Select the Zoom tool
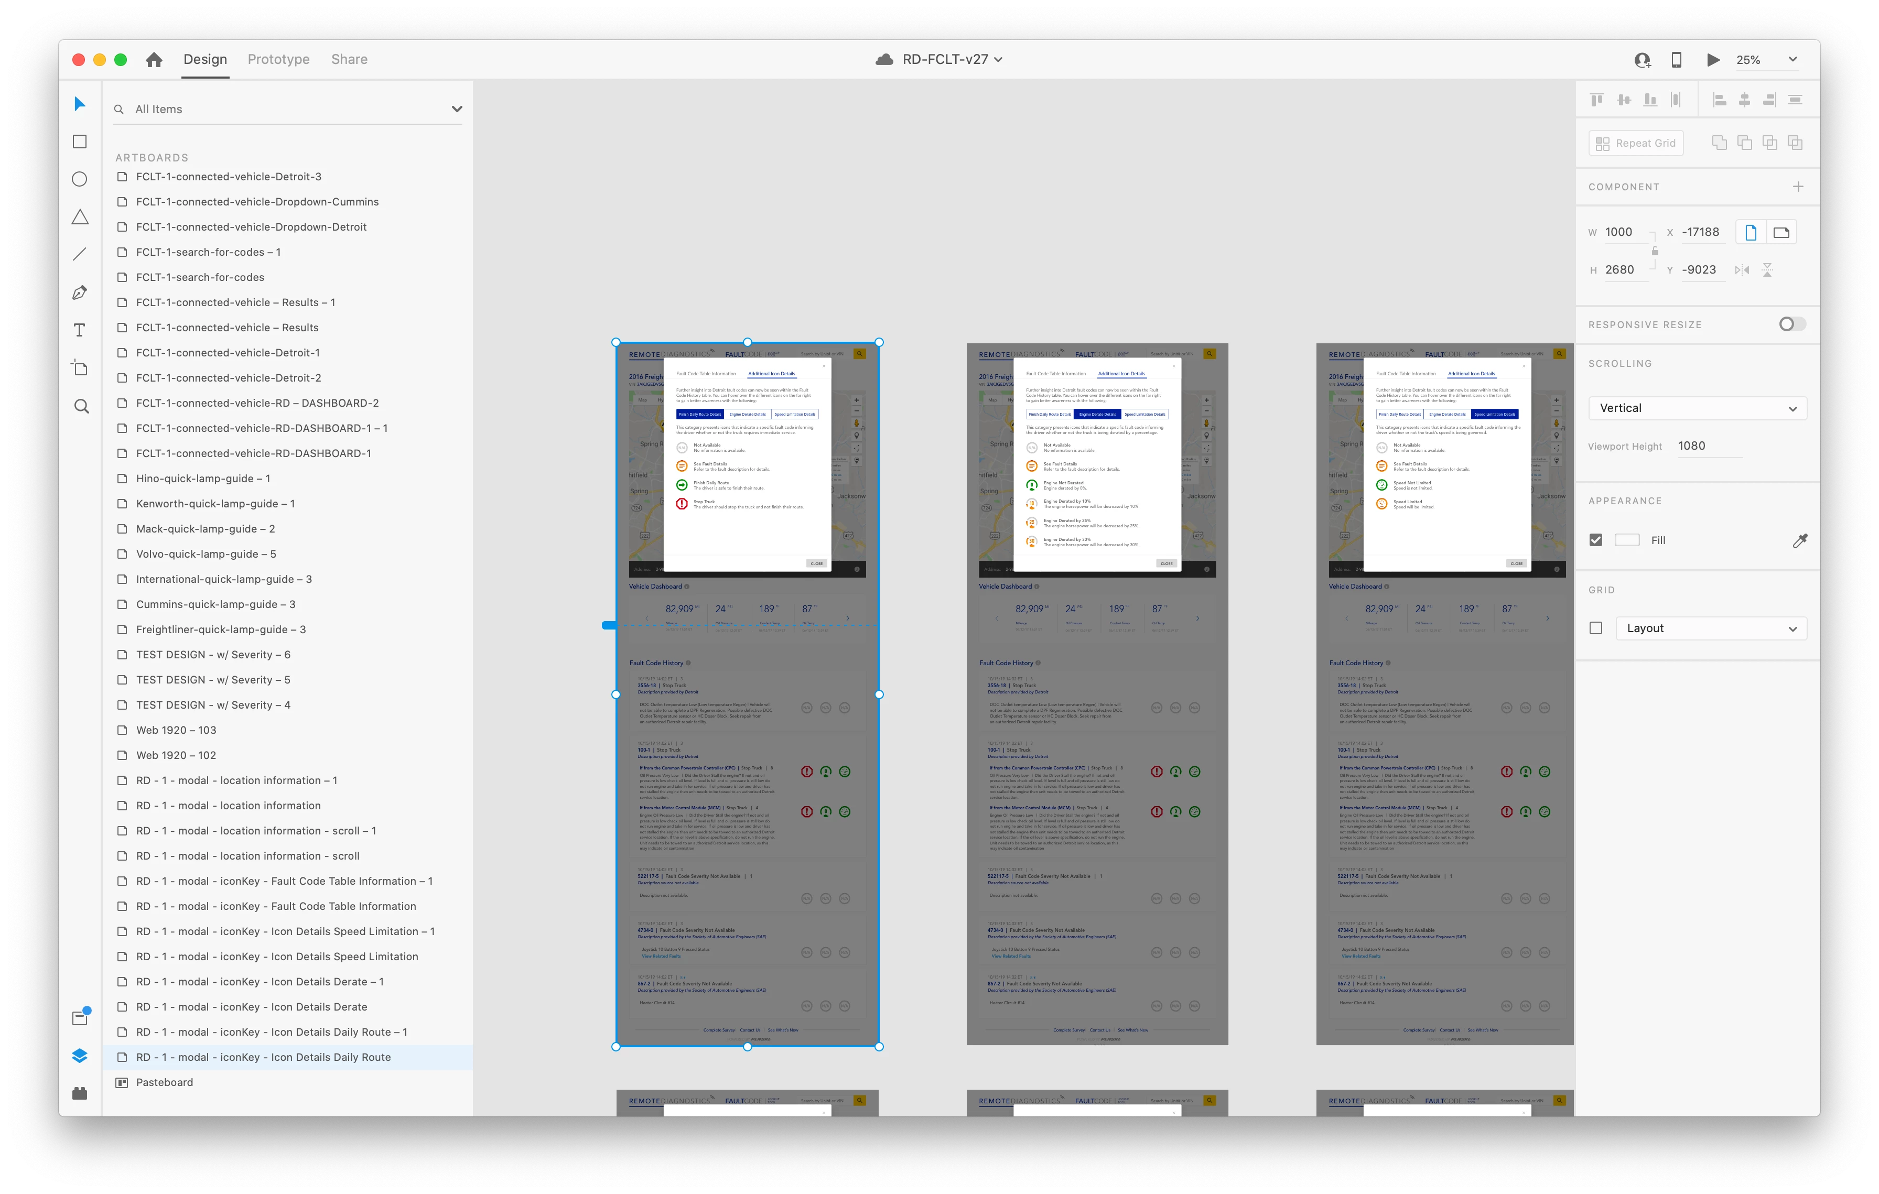 point(81,406)
